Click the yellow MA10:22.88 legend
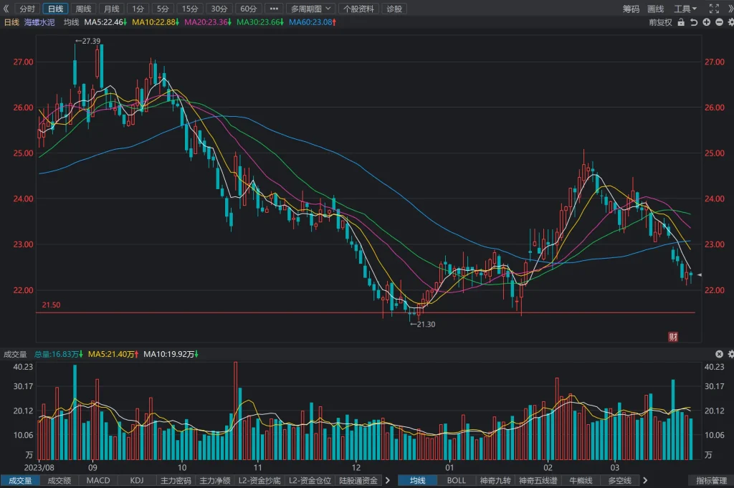The height and width of the screenshot is (488, 734). pos(156,22)
